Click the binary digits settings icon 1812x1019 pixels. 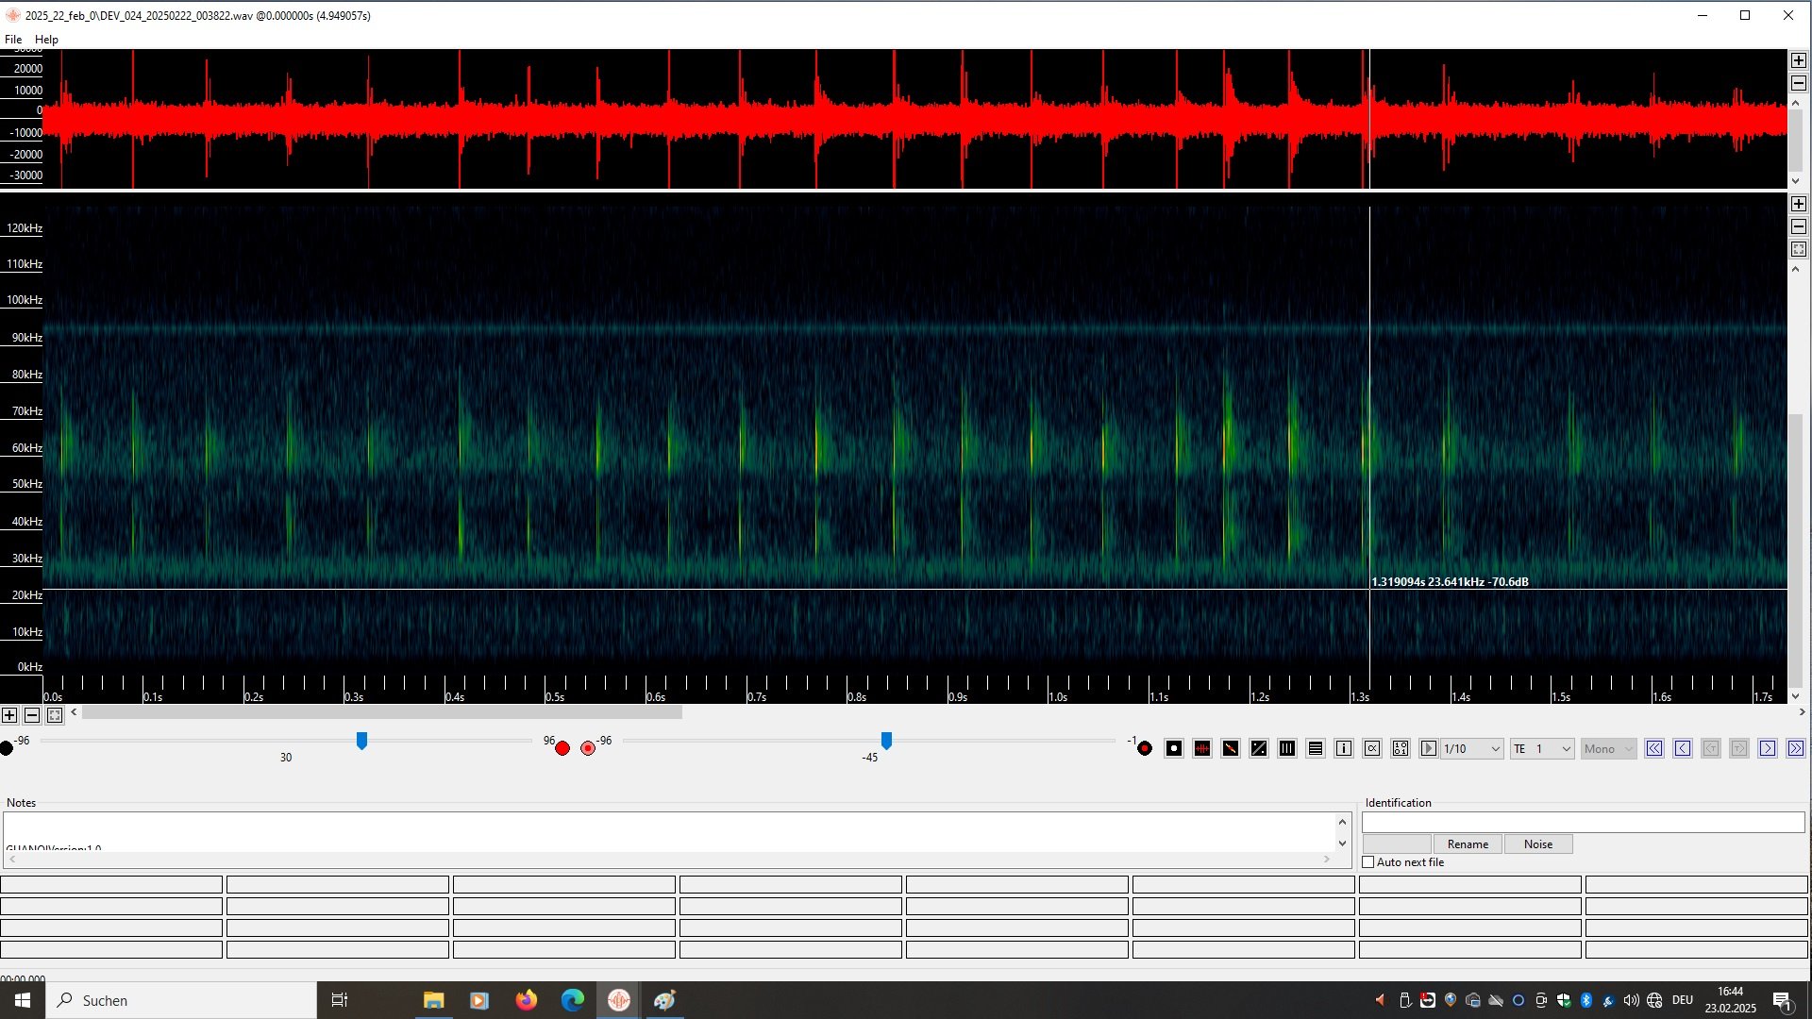[x=1400, y=748]
